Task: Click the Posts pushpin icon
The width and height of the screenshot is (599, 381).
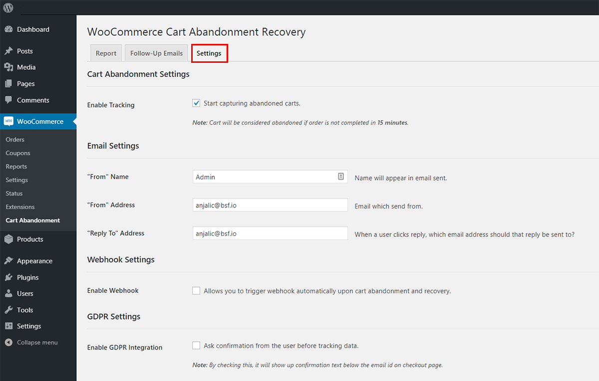Action: pyautogui.click(x=8, y=51)
